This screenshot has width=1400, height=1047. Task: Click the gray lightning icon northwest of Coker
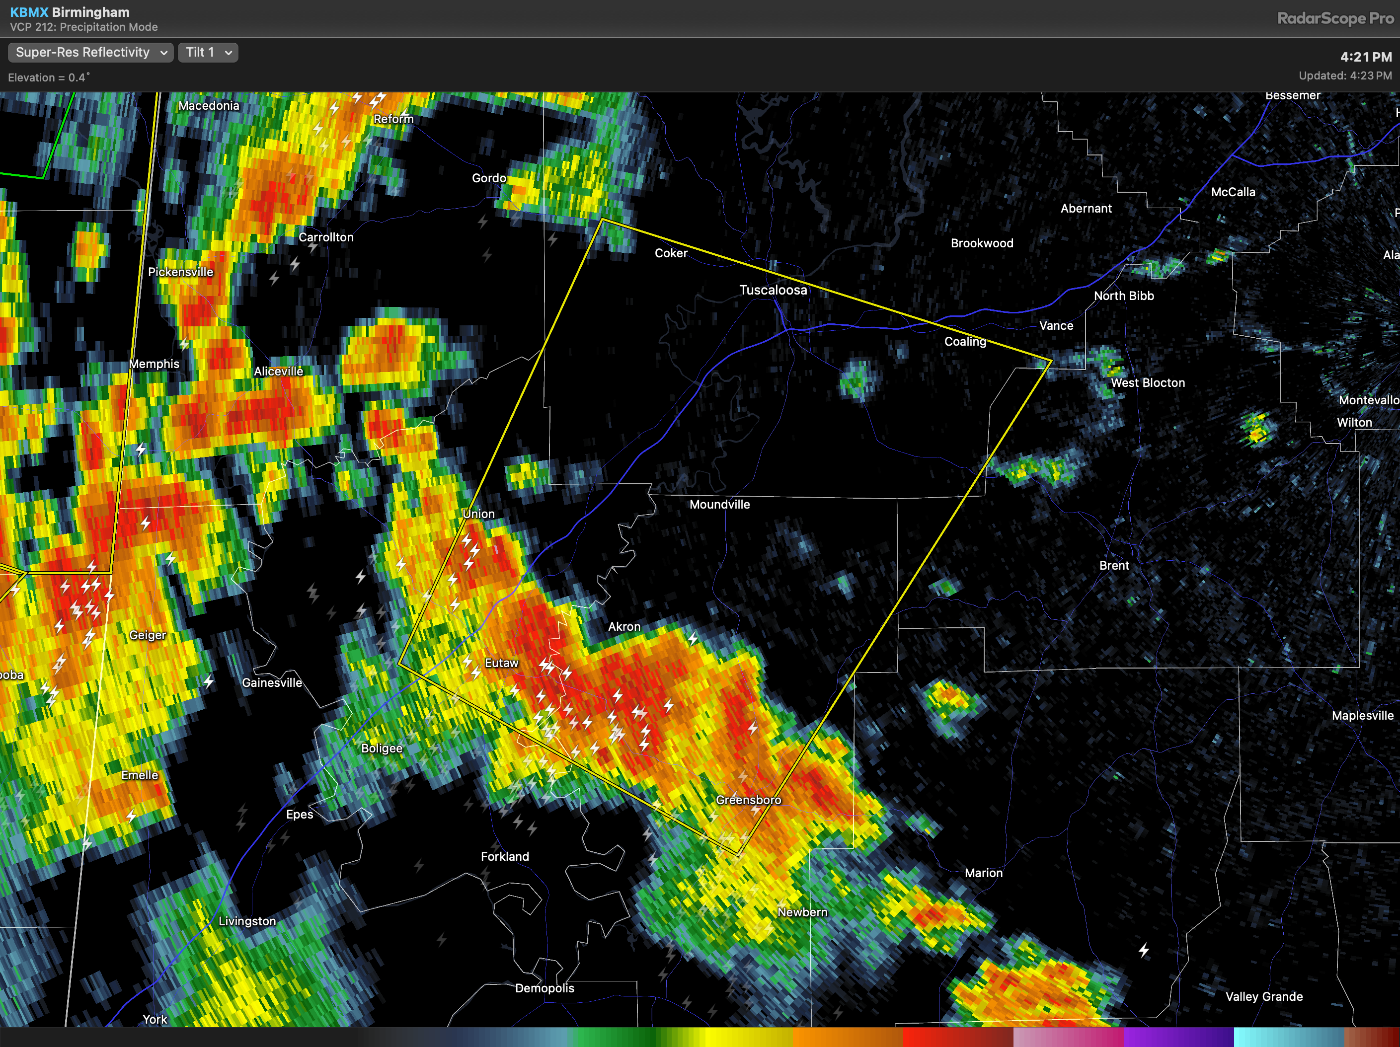[x=552, y=240]
